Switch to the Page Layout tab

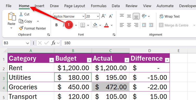(x=75, y=6)
